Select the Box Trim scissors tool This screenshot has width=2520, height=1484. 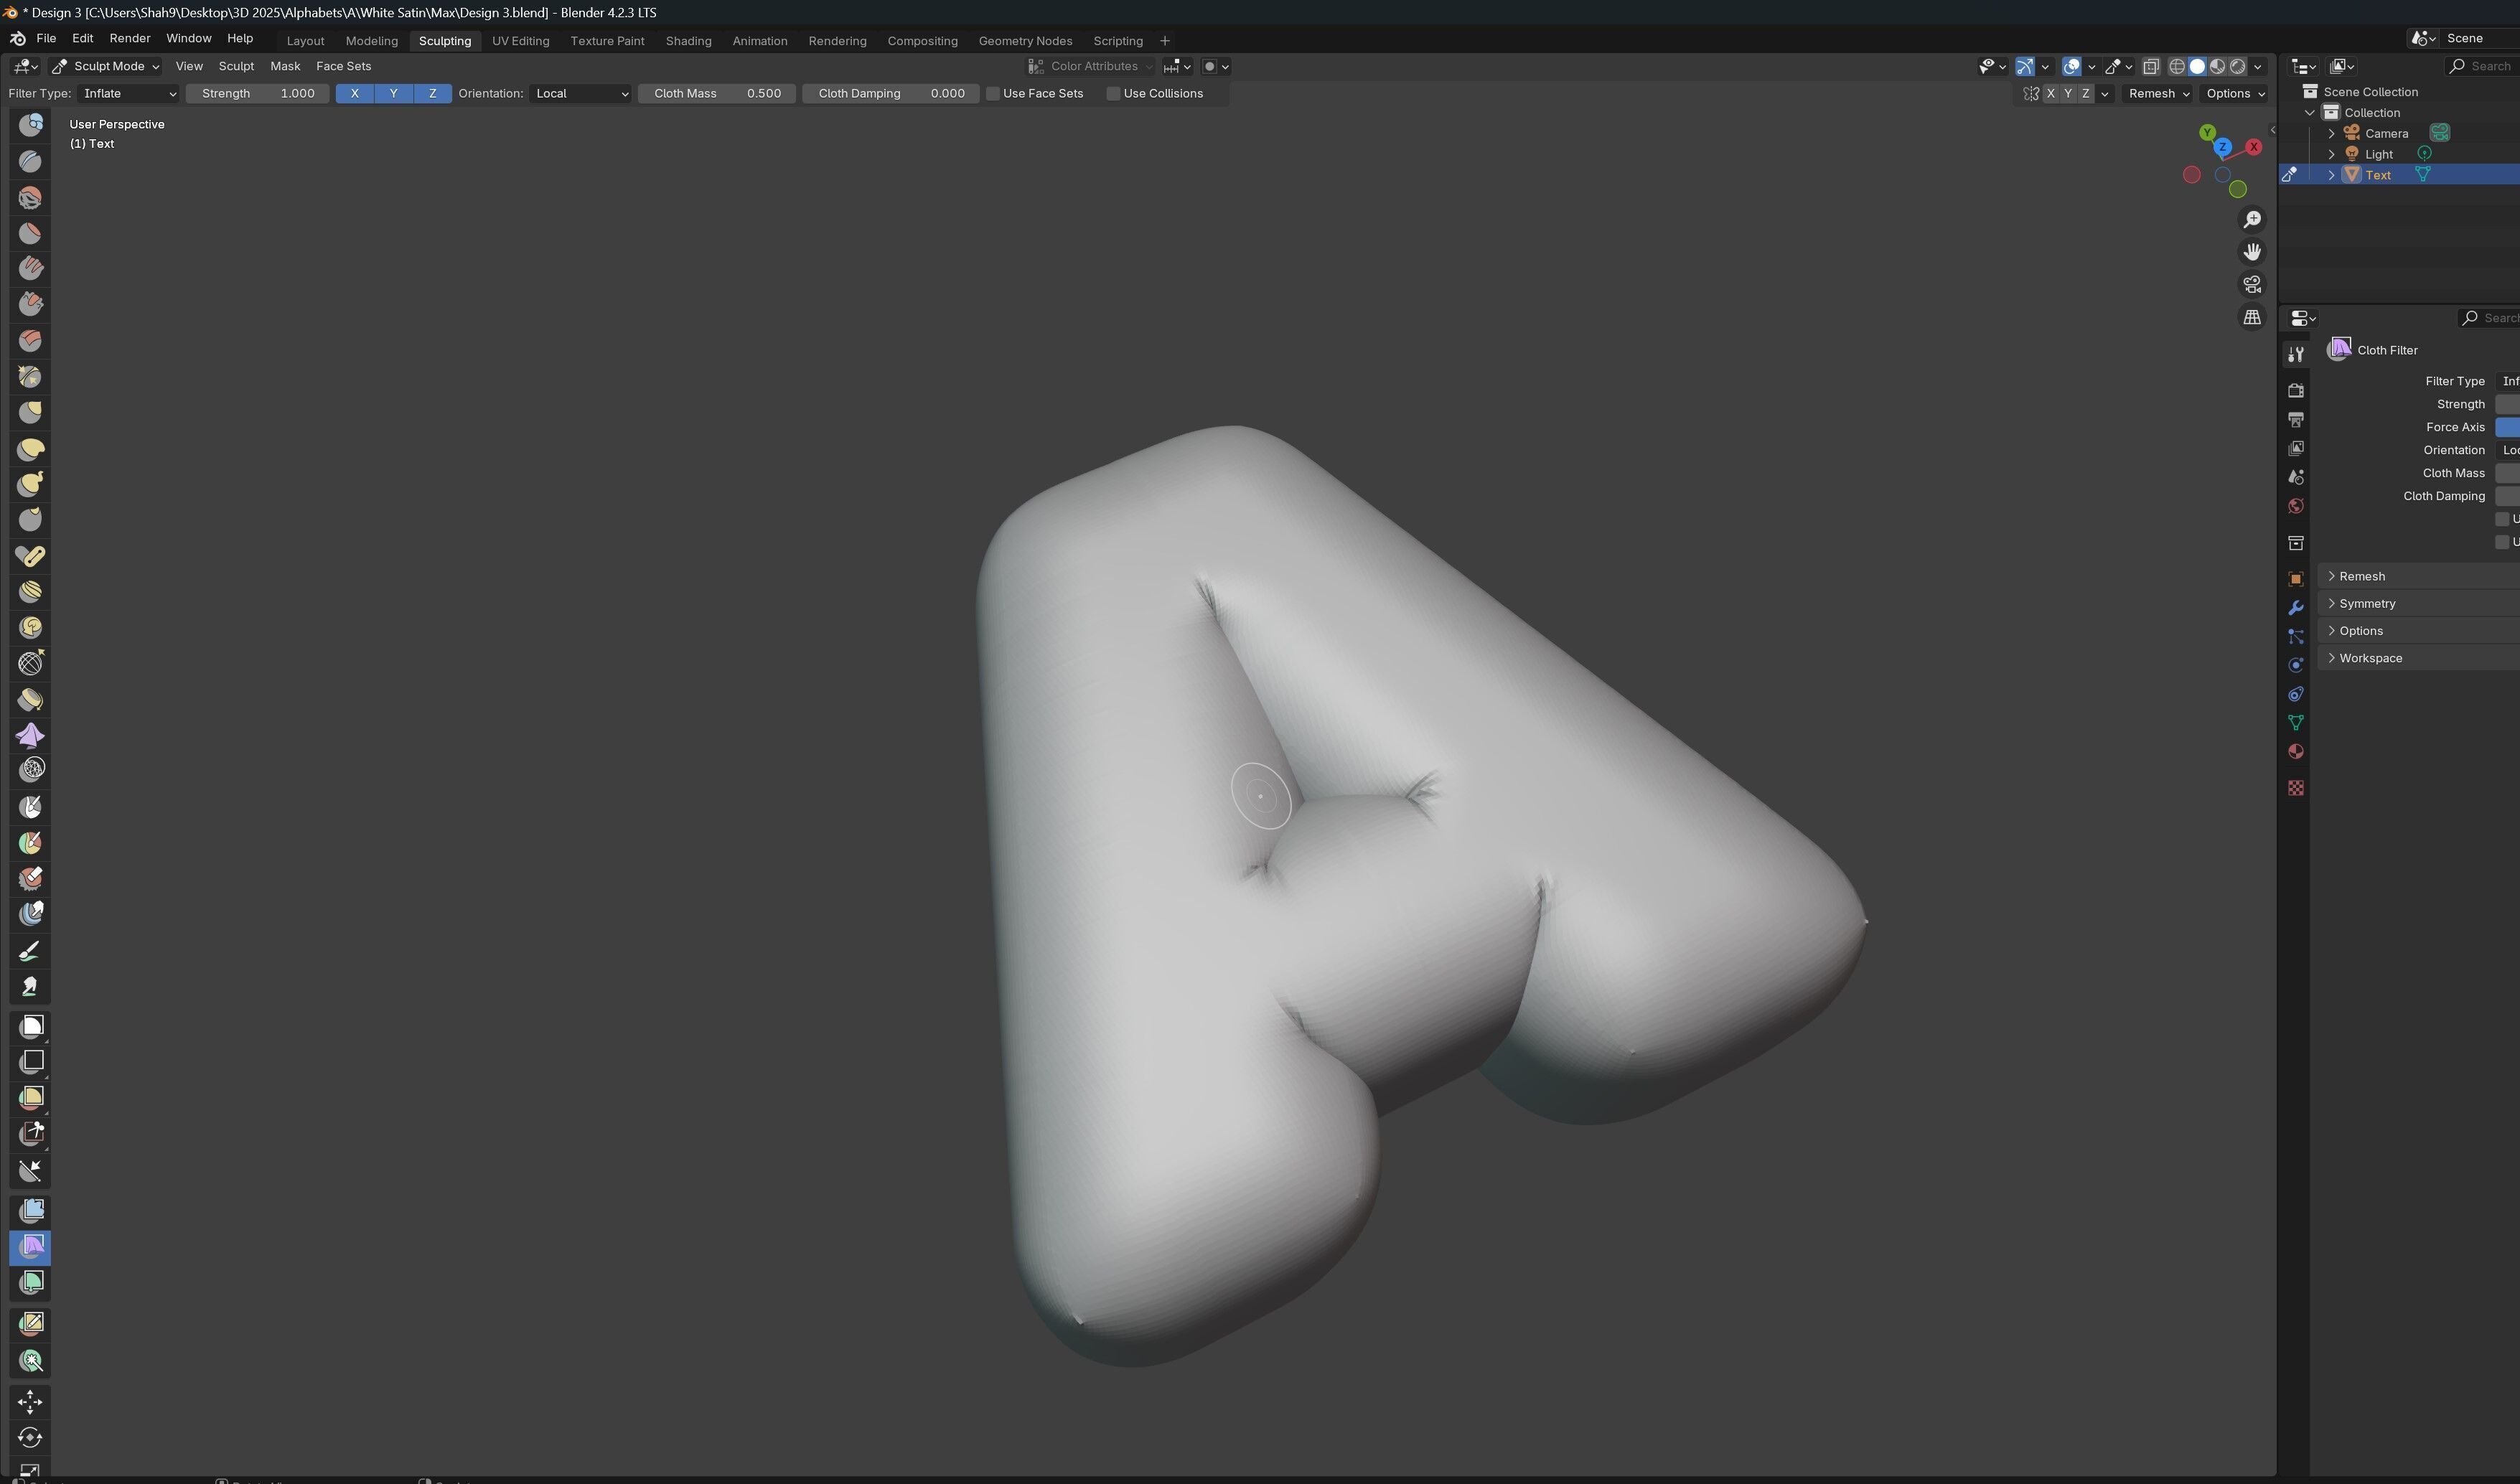[30, 1134]
